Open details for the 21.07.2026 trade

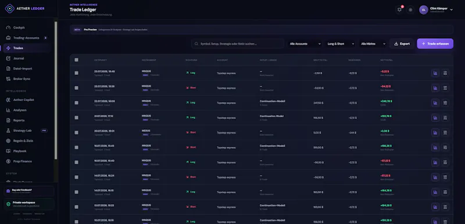click(445, 118)
